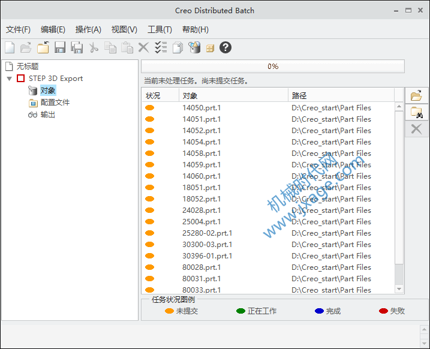Click the New file toolbar icon
The width and height of the screenshot is (430, 349).
tap(10, 47)
